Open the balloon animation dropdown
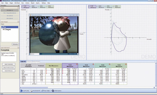 [35, 54]
